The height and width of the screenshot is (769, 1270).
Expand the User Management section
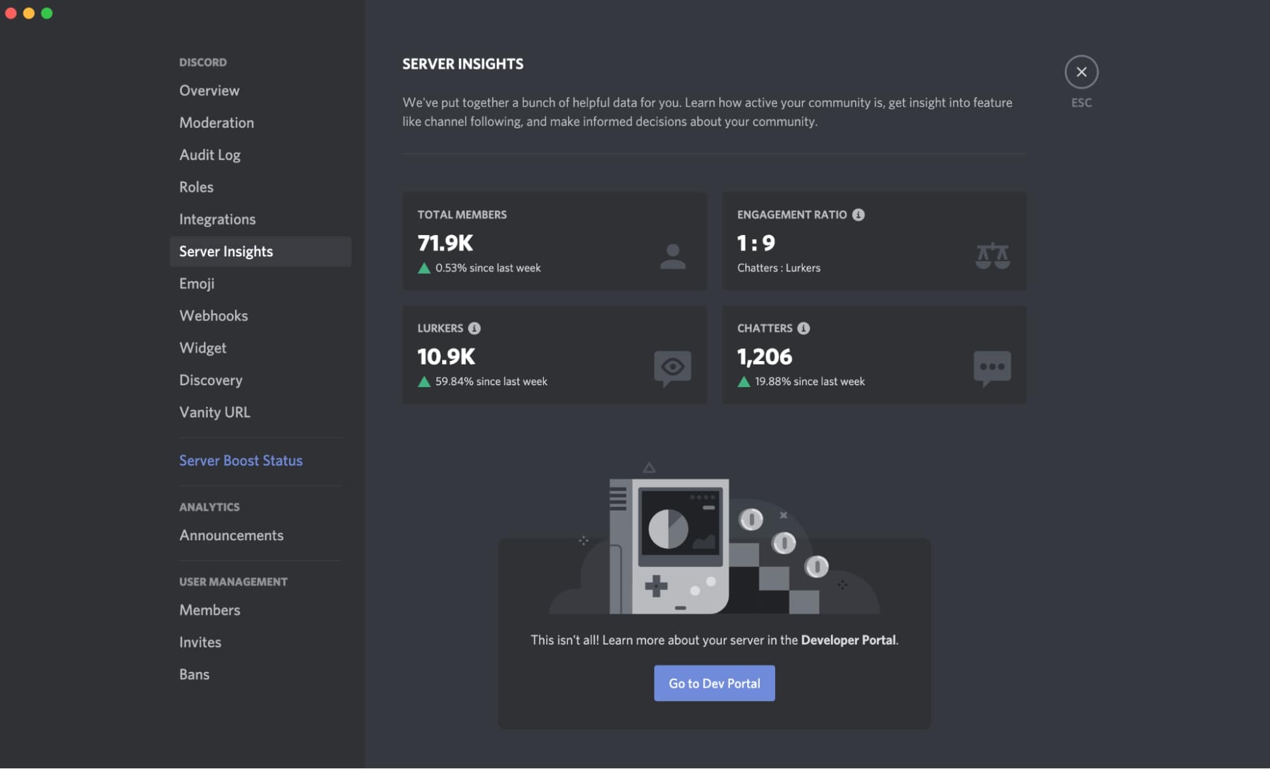pos(233,581)
